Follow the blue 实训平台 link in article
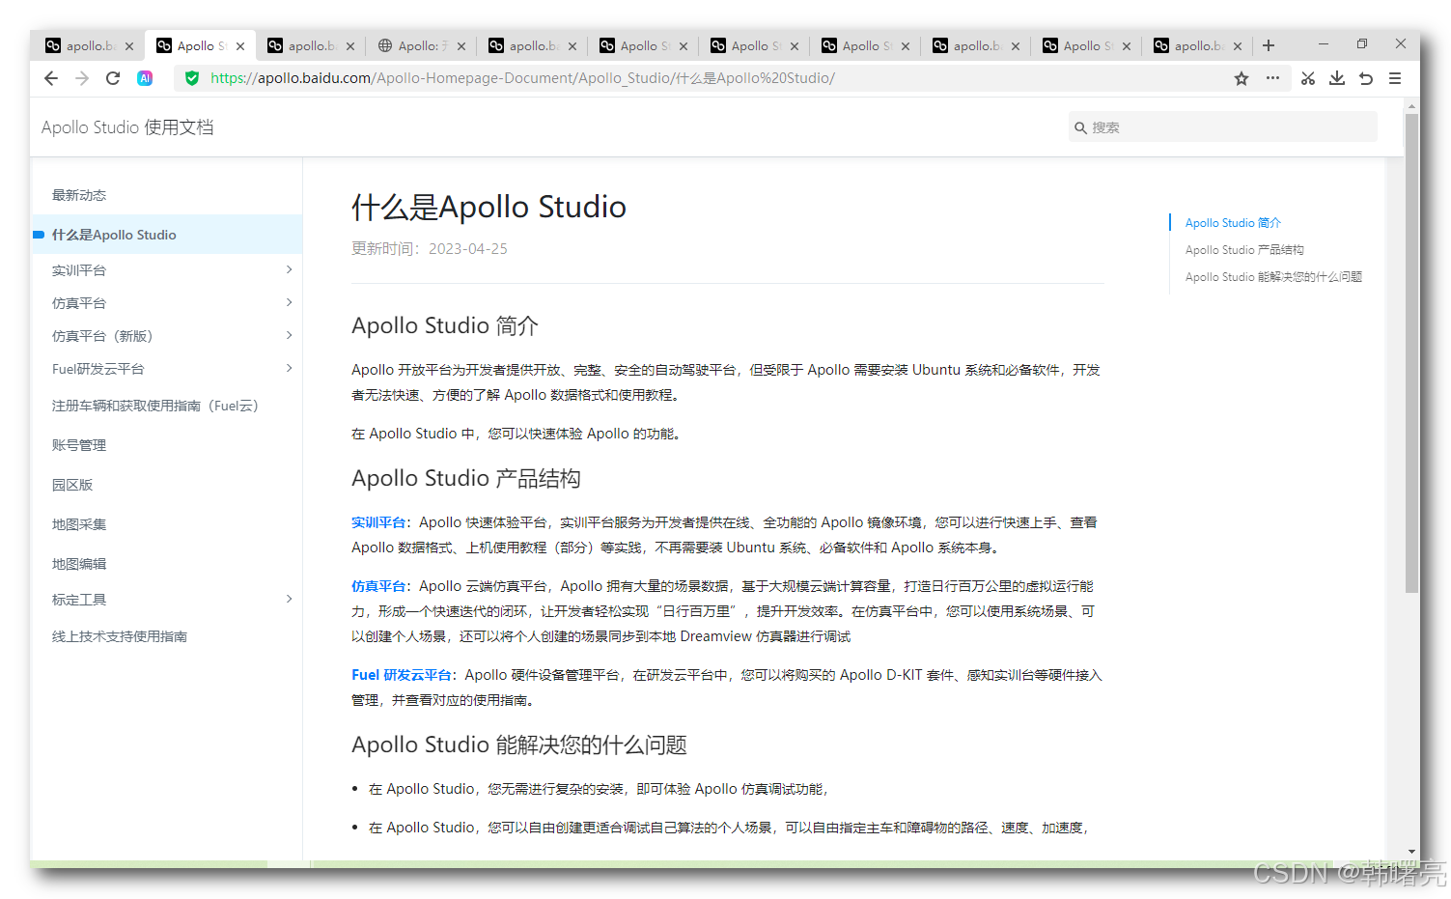This screenshot has height=899, width=1451. [x=378, y=522]
